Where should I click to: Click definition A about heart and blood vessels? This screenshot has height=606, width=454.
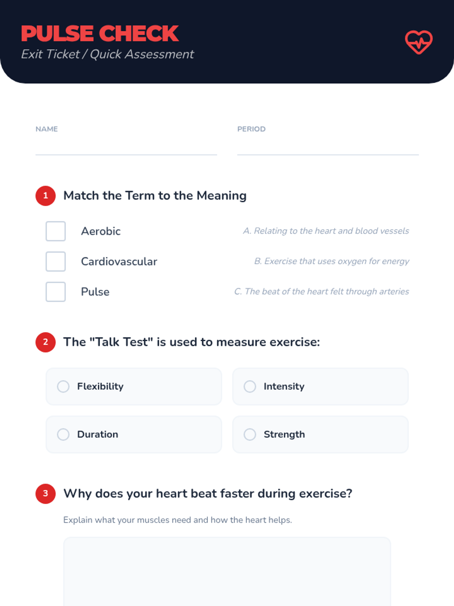click(x=326, y=231)
